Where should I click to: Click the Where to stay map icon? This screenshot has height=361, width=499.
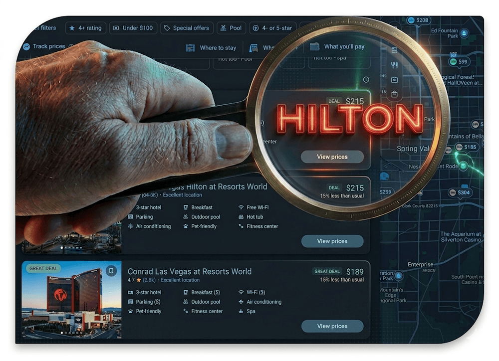(190, 48)
